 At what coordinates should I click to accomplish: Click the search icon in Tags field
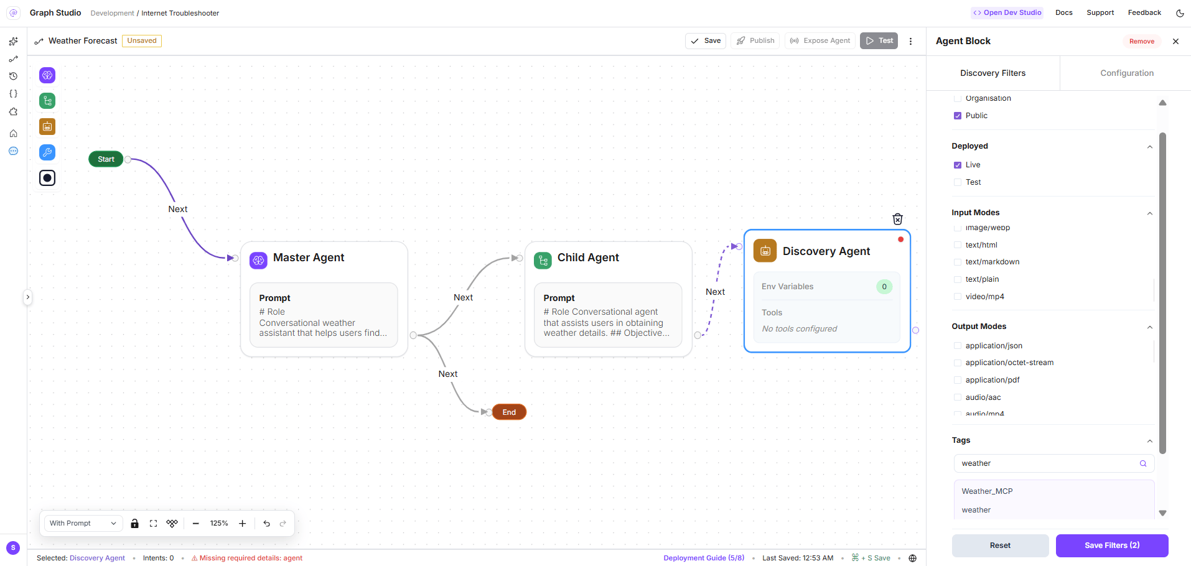pyautogui.click(x=1143, y=463)
